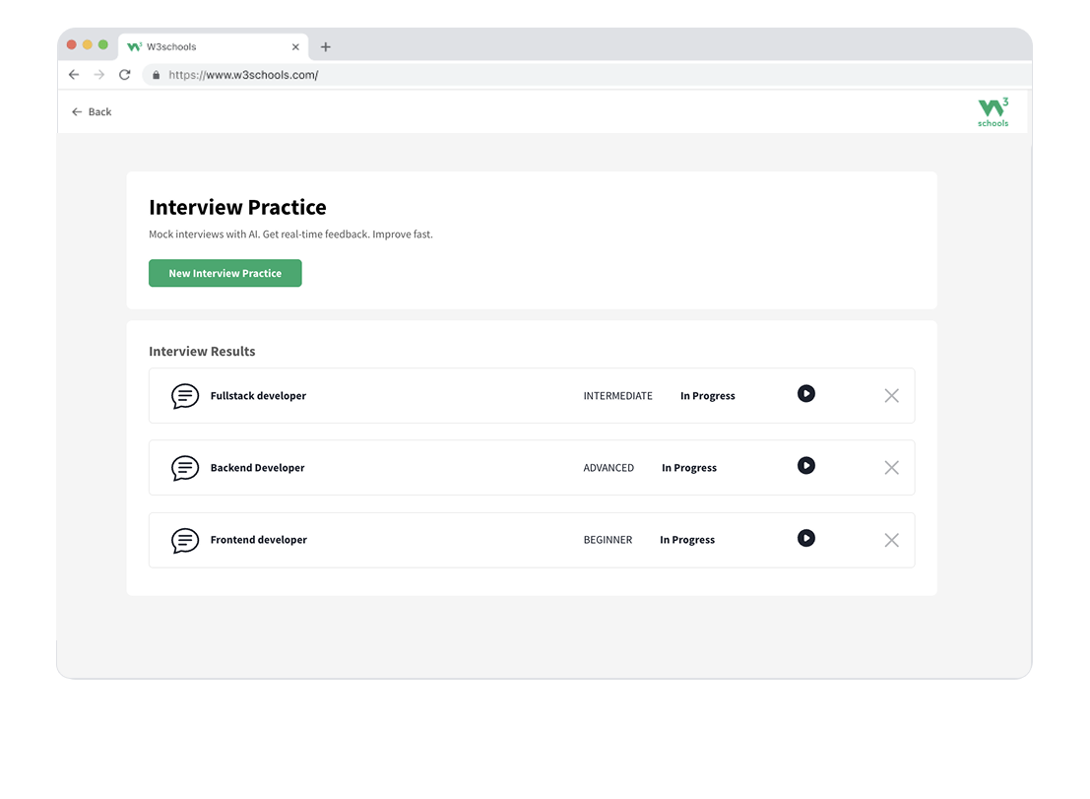The image size is (1090, 799).
Task: Click the padlock site security icon
Action: (156, 75)
